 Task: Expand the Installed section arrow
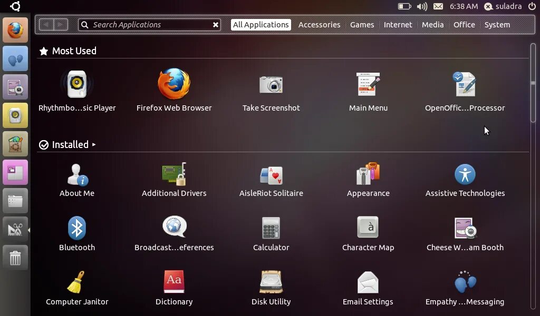pos(94,145)
